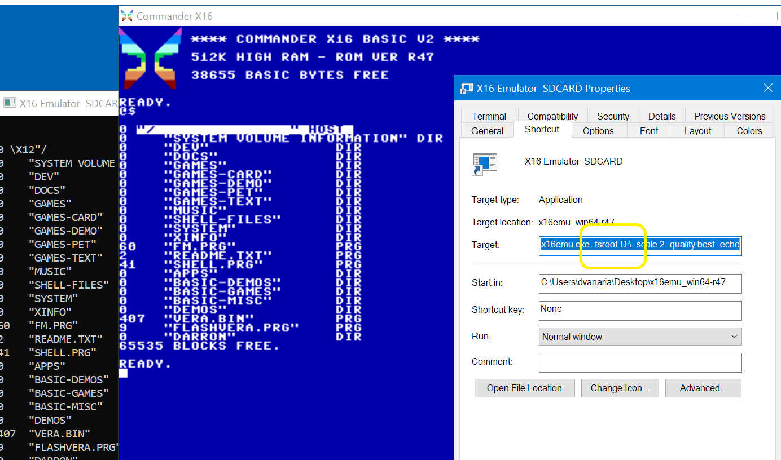Click "README.TXT" in the left console window

coord(65,339)
